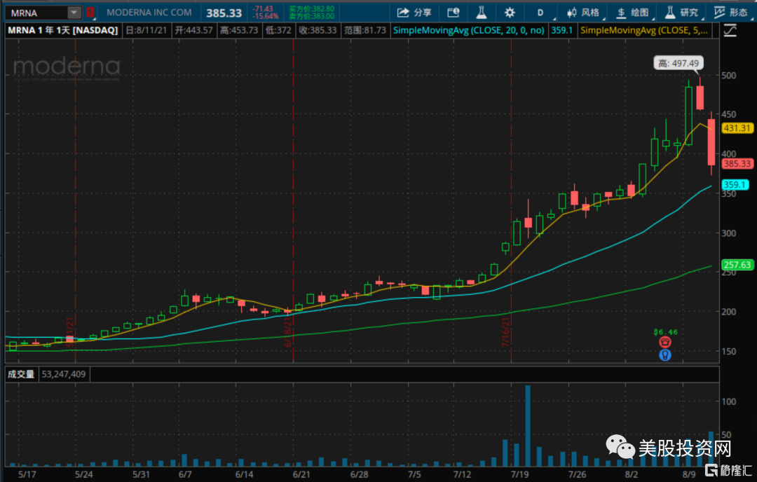Screen dimensions: 757x482
Task: Open the 研究 studies menu
Action: 681,13
